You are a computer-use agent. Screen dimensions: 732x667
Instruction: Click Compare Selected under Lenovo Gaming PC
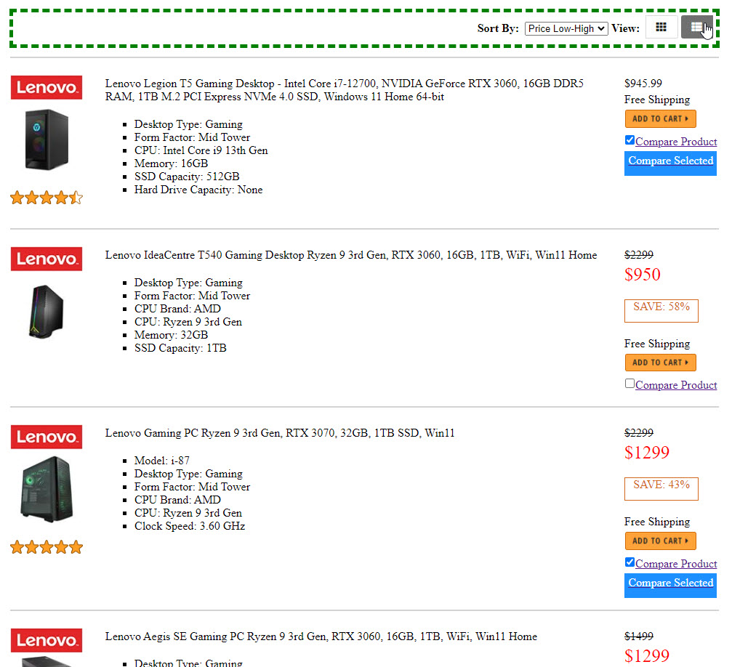click(x=670, y=583)
